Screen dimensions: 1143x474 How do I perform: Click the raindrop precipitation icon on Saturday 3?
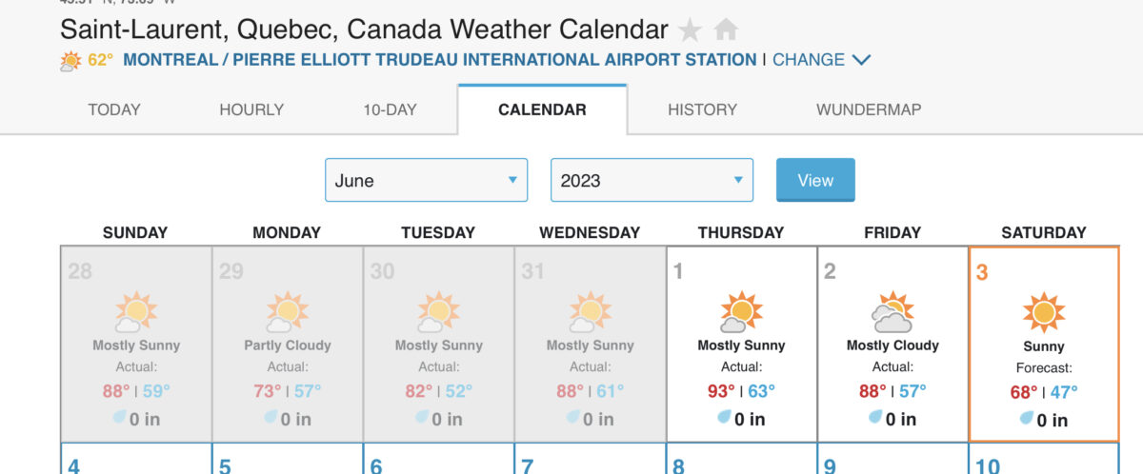[x=1026, y=419]
